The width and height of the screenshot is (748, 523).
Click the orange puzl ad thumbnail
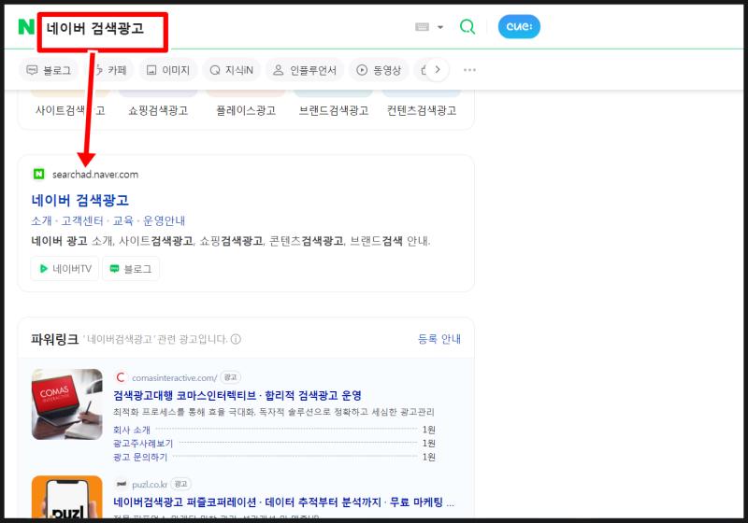67,497
